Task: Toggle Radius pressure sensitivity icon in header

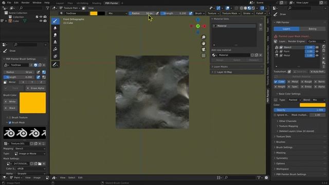Action: [x=157, y=13]
